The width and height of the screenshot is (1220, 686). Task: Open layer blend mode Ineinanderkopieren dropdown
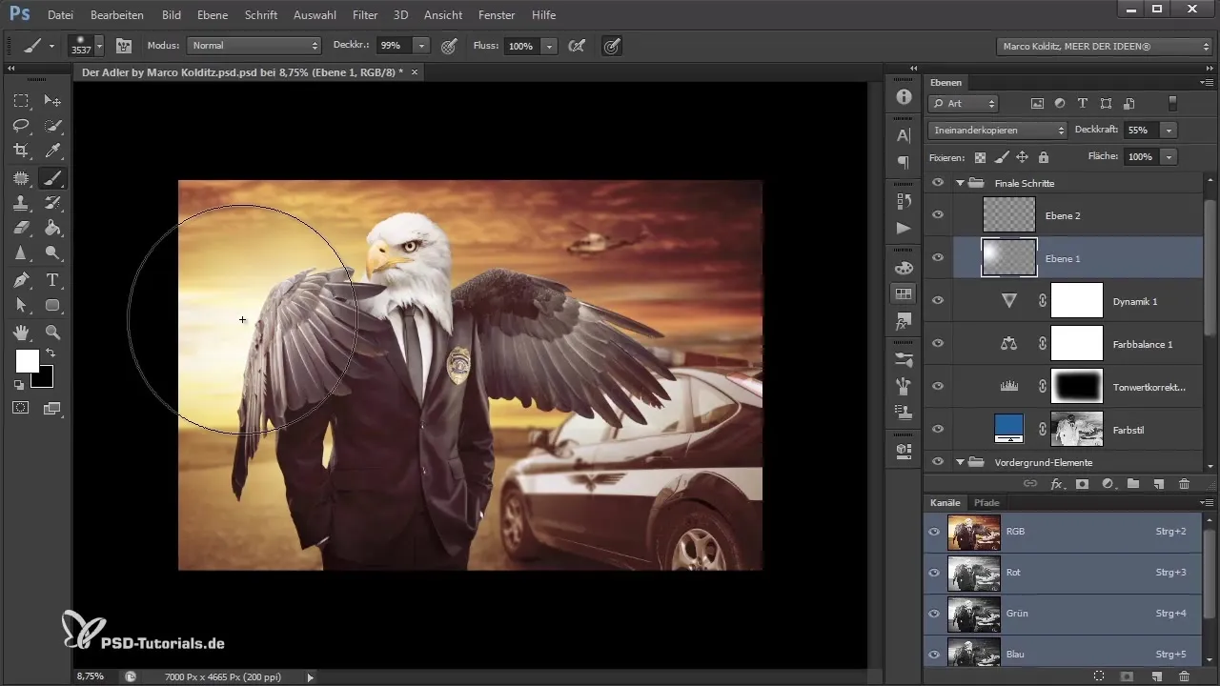coord(998,130)
